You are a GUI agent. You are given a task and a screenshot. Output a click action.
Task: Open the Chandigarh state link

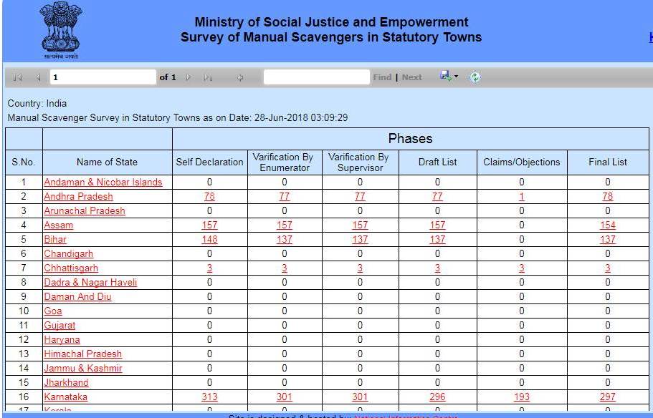point(69,253)
